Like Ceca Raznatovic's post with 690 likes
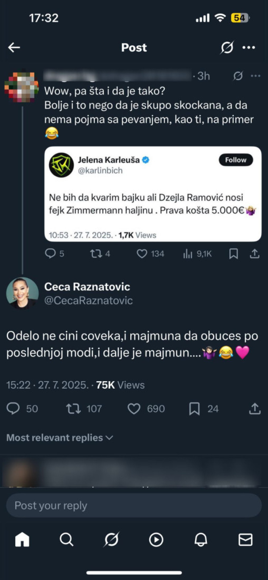Image resolution: width=268 pixels, height=580 pixels. click(x=134, y=409)
